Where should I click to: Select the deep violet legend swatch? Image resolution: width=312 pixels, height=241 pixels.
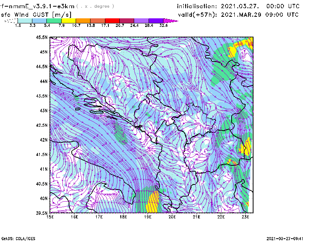point(156,21)
